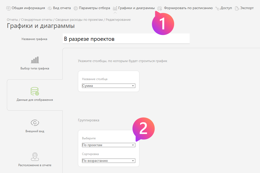The width and height of the screenshot is (260, 173).
Task: Expand the Сортировка dropdown set to По возрастанию
Action: point(108,161)
